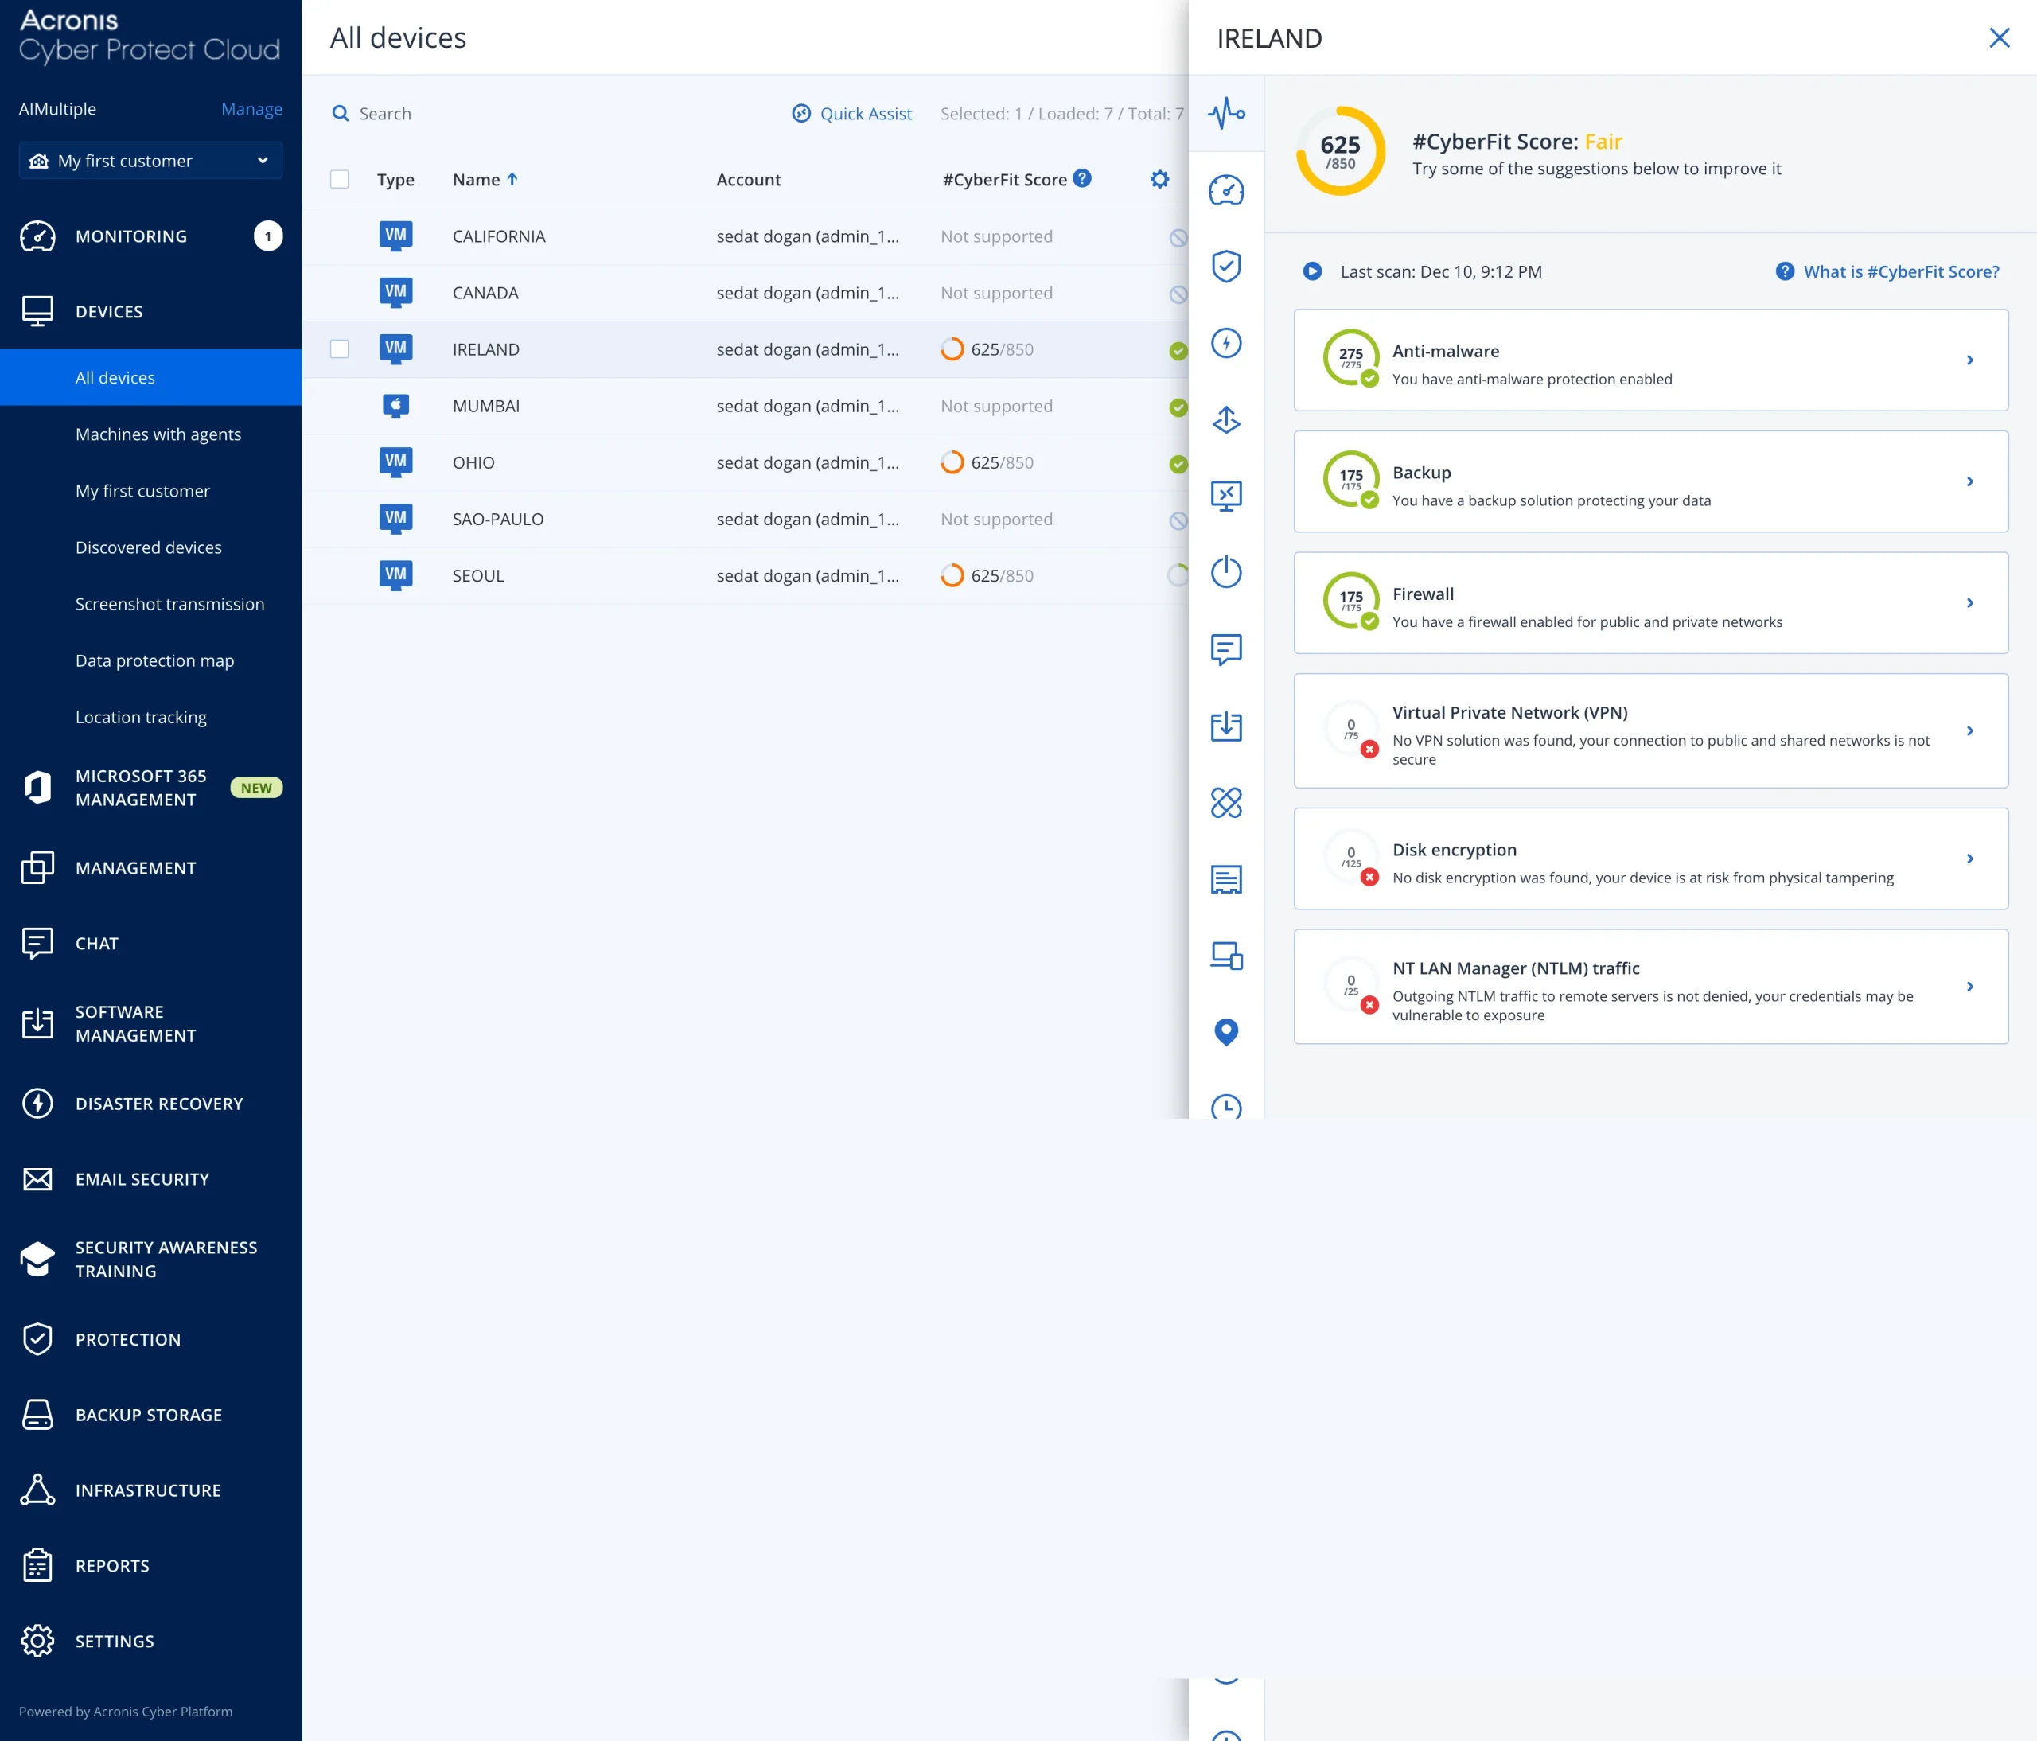Open the MONITORING menu
Screen dimensions: 2037x1741
(150, 236)
